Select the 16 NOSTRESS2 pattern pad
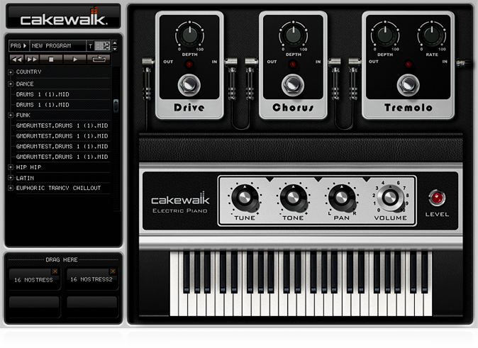The height and width of the screenshot is (348, 478). 91,279
